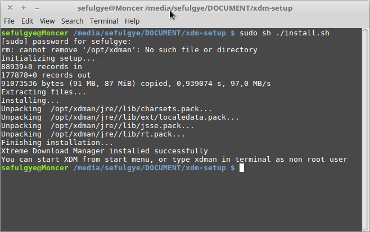The width and height of the screenshot is (370, 232).
Task: Click the 'Extracting files...' output line
Action: pos(44,92)
